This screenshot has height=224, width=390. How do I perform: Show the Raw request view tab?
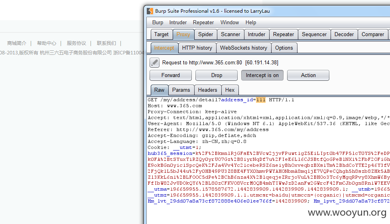coord(160,90)
